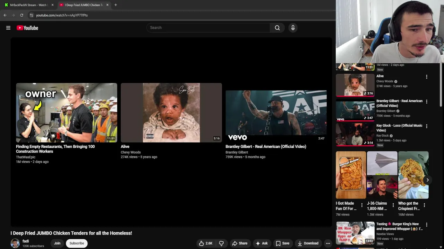Open Who got the Crispiest short

[413, 175]
